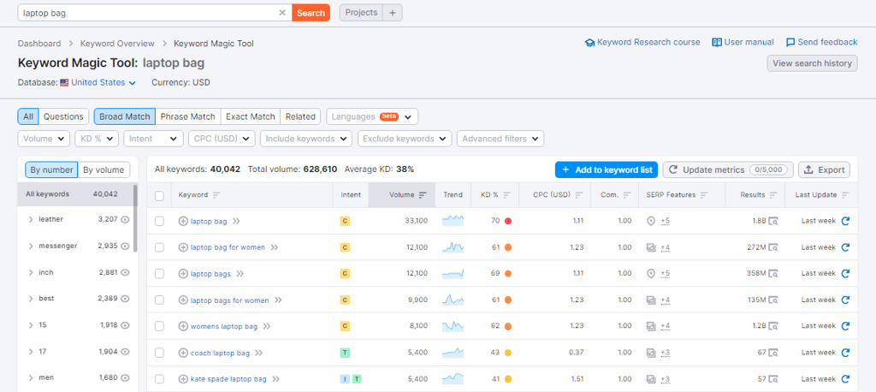
Task: Click Add to keyword list button
Action: coord(607,170)
